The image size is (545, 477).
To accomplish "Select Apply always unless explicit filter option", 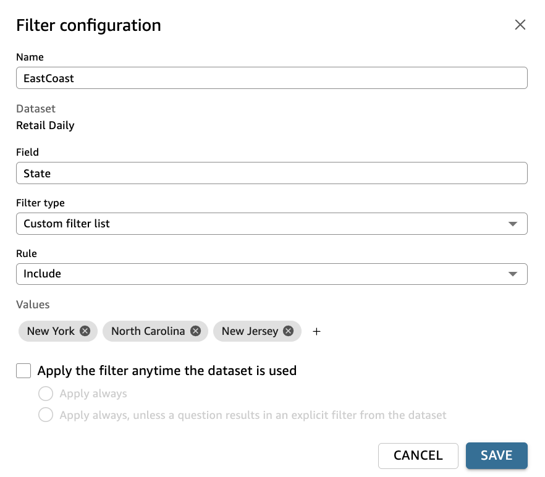I will 46,415.
